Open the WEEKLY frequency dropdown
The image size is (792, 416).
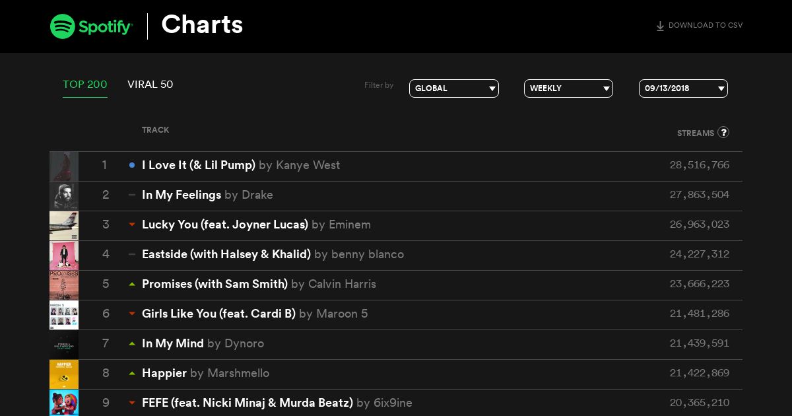[x=568, y=88]
